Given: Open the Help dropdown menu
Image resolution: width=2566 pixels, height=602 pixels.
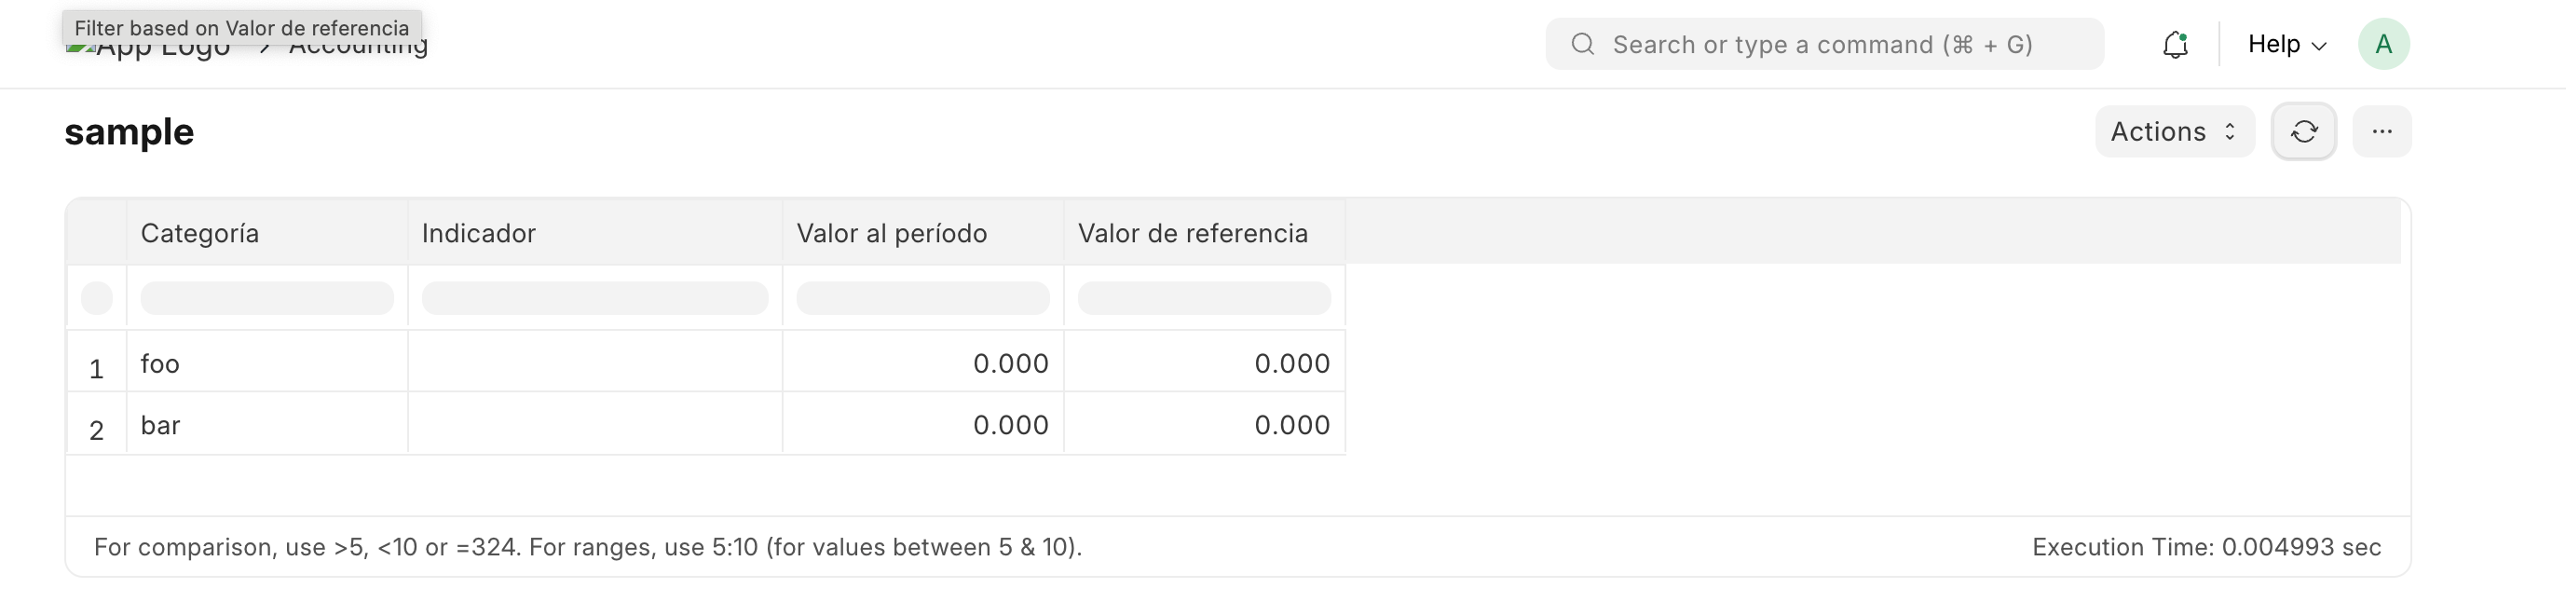Looking at the screenshot, I should 2287,44.
